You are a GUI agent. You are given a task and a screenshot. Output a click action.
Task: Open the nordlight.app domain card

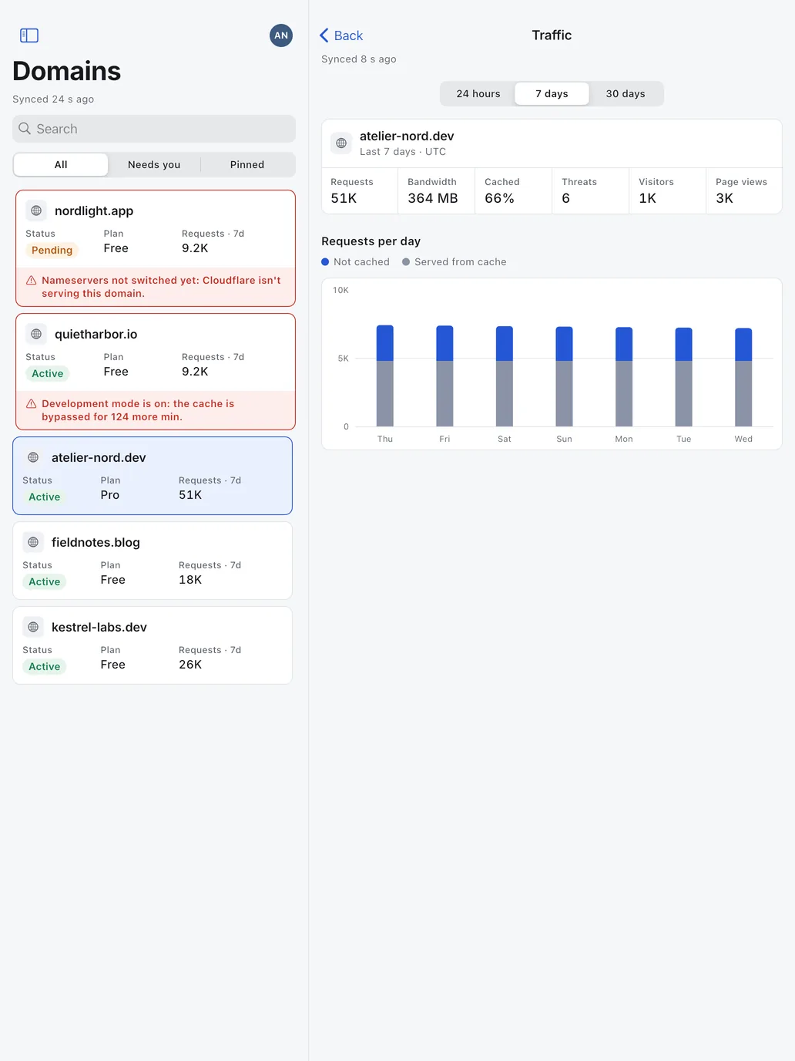pyautogui.click(x=156, y=248)
